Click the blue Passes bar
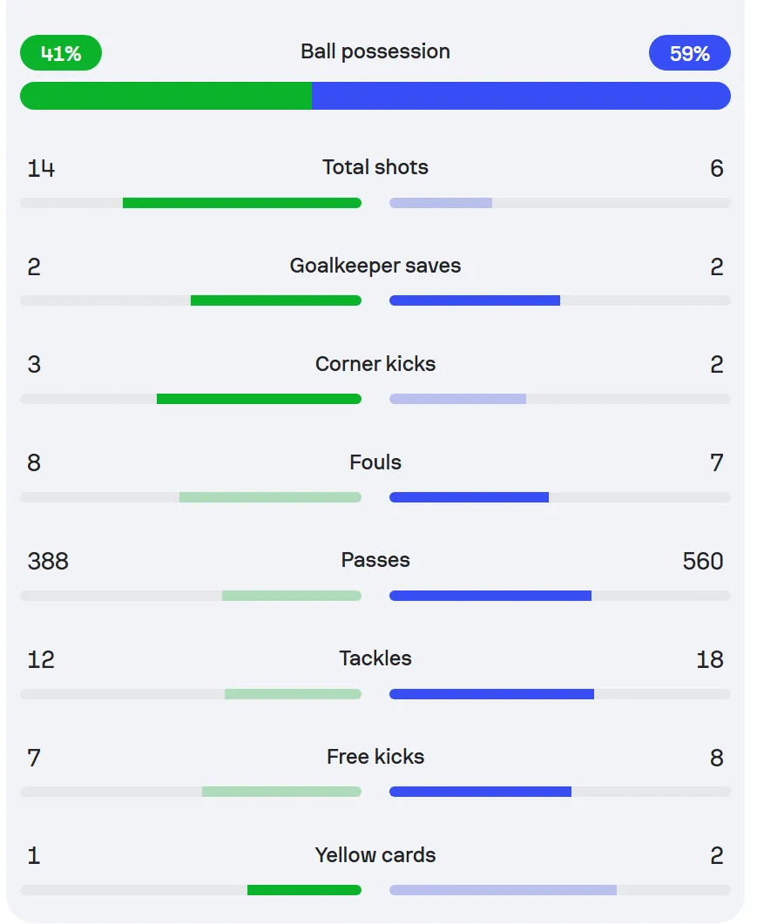This screenshot has height=924, width=757. click(x=490, y=597)
